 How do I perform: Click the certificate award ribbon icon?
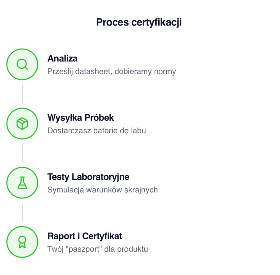click(x=22, y=242)
